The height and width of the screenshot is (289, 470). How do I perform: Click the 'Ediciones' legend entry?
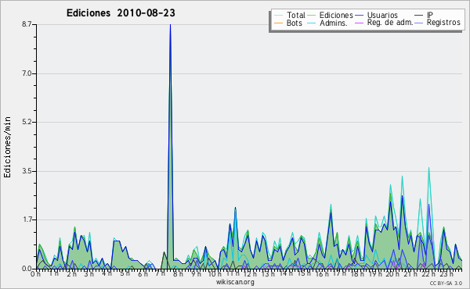(336, 15)
